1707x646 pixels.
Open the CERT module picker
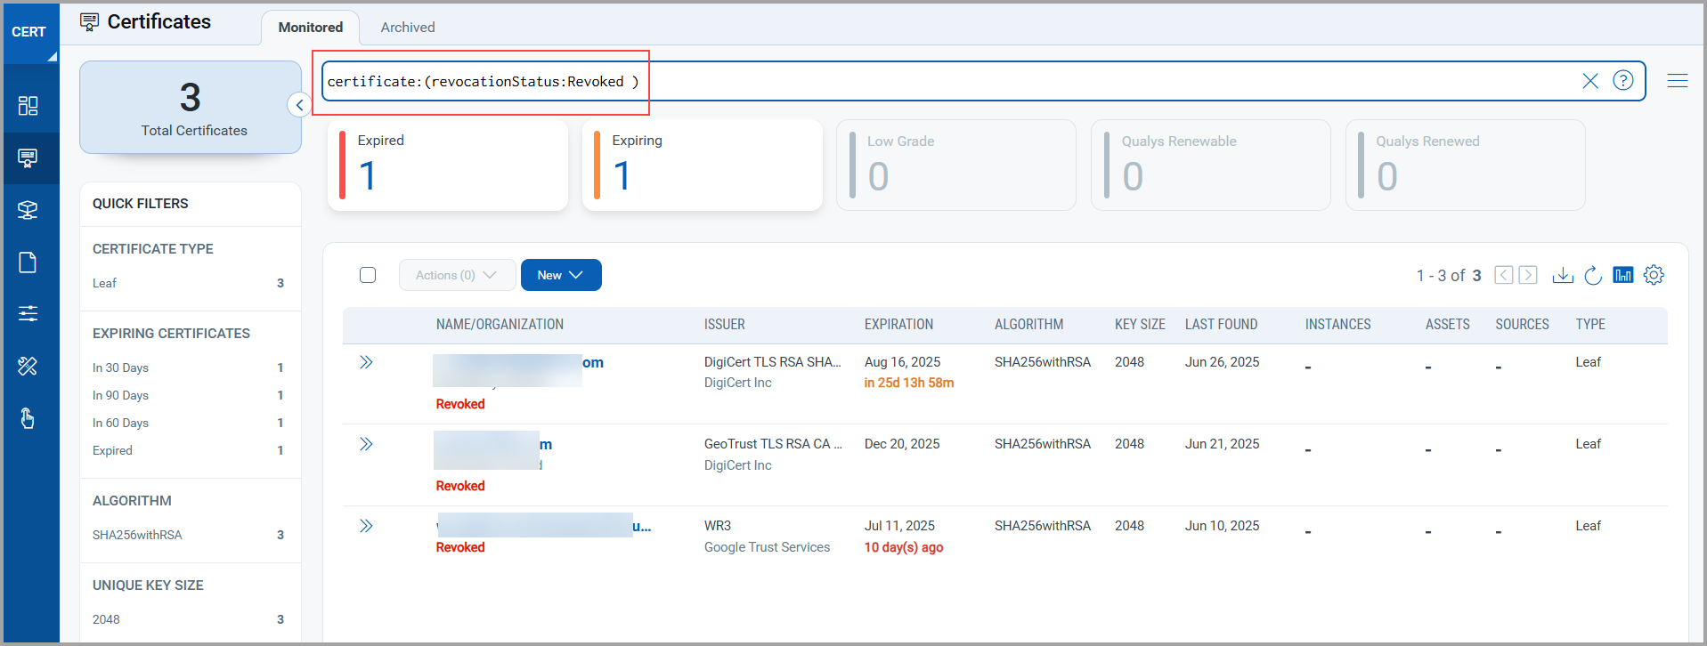pos(31,32)
